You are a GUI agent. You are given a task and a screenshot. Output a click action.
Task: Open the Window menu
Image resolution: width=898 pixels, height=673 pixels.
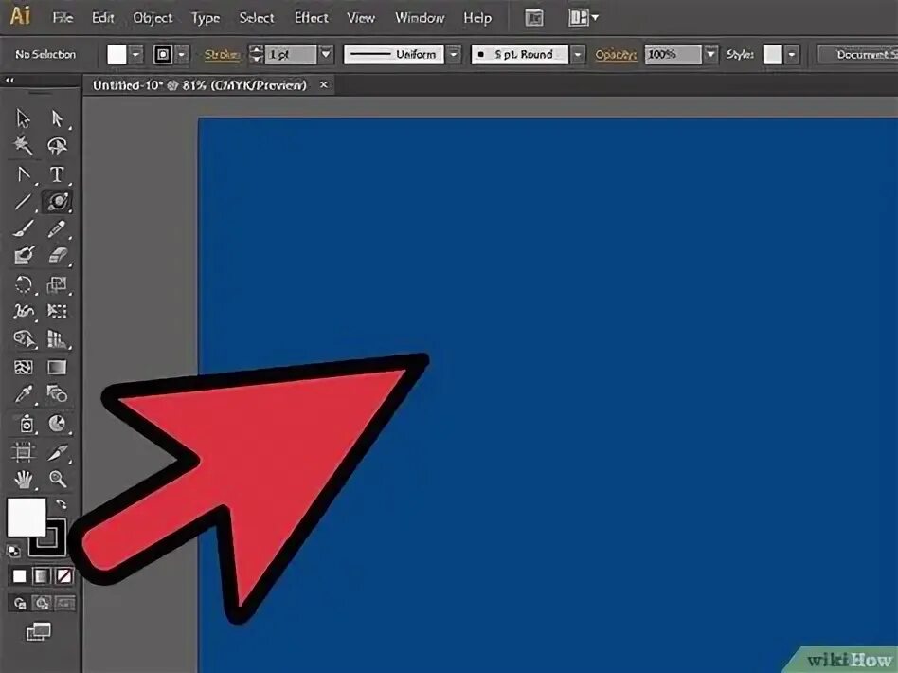point(420,18)
